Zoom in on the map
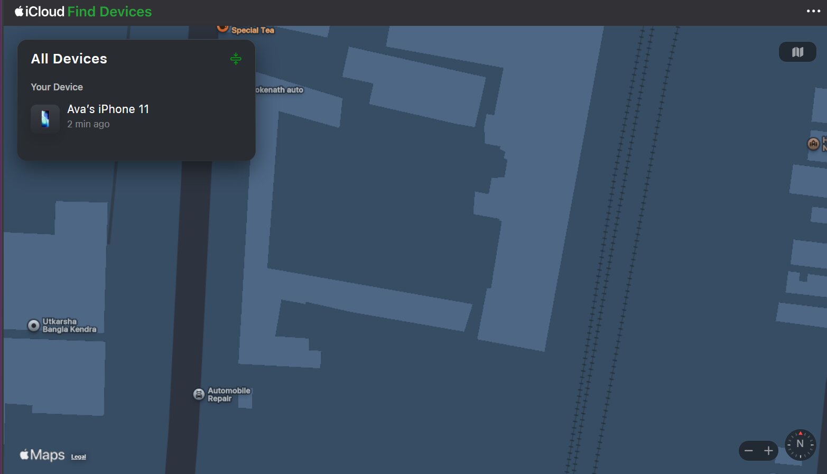 click(768, 451)
